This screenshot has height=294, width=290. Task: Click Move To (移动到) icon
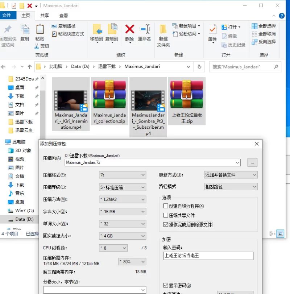97,29
